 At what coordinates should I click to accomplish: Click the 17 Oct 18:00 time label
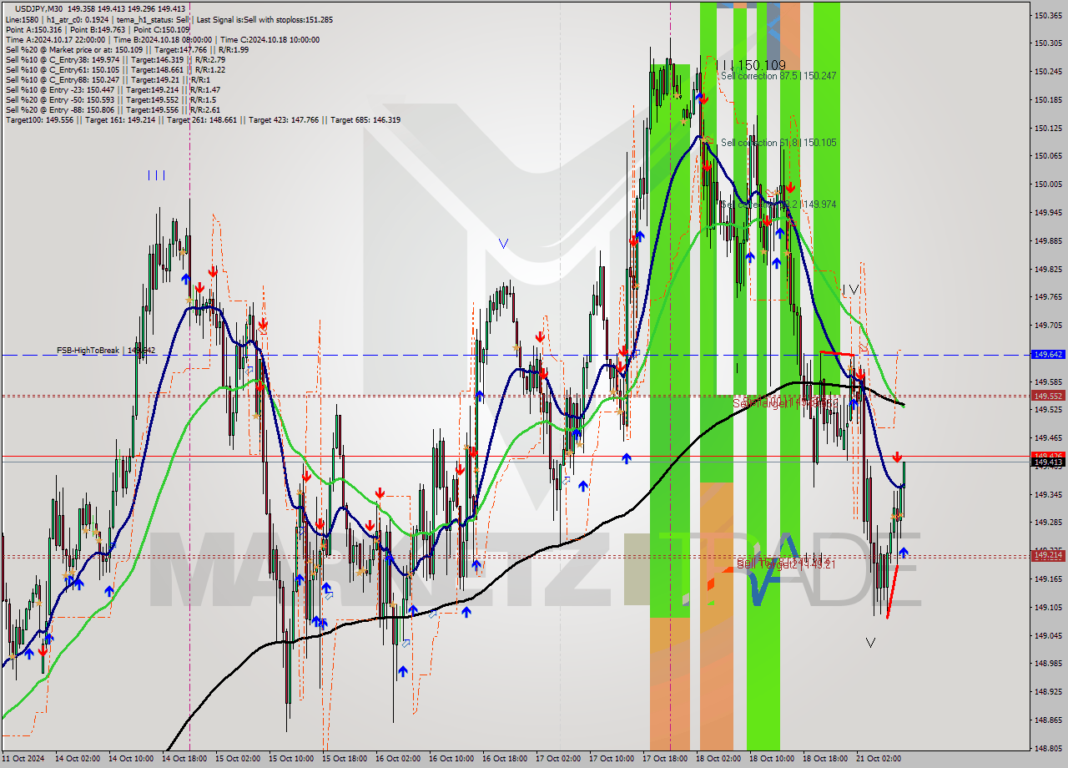663,759
